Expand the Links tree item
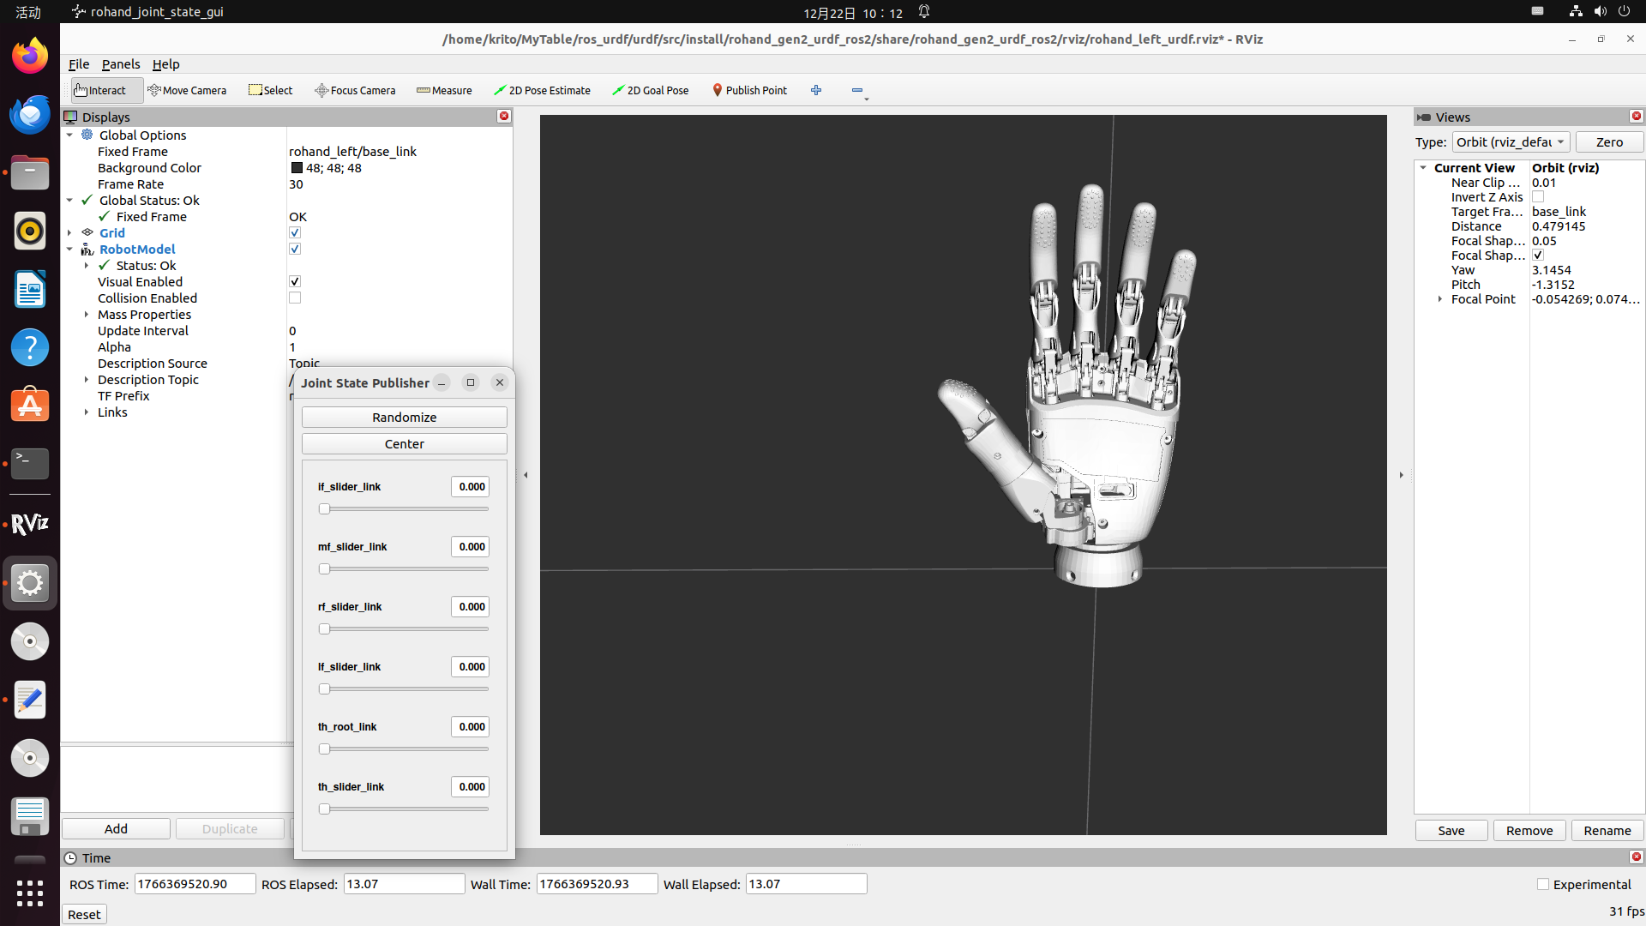This screenshot has width=1646, height=926. click(x=87, y=412)
